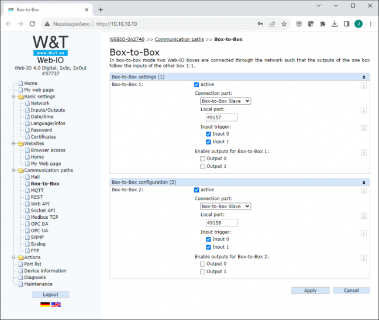The width and height of the screenshot is (379, 320).
Task: Click the browser back arrow
Action: click(9, 23)
